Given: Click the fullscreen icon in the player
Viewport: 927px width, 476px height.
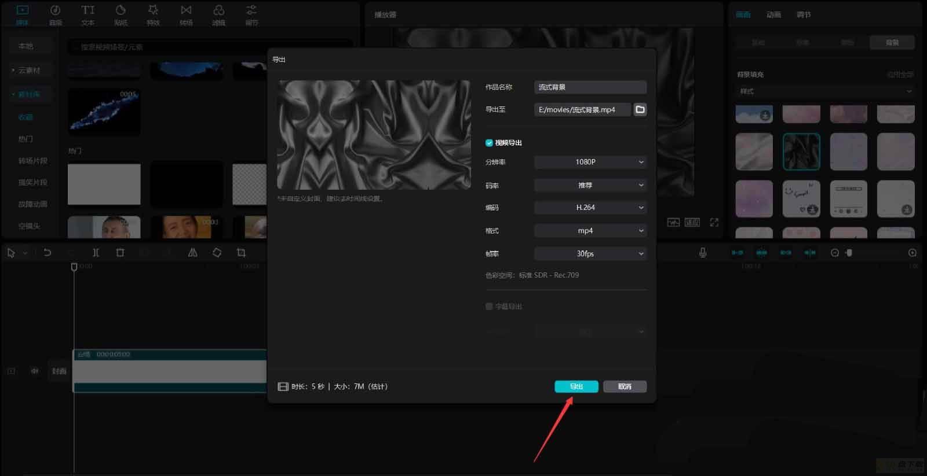Looking at the screenshot, I should coord(714,223).
